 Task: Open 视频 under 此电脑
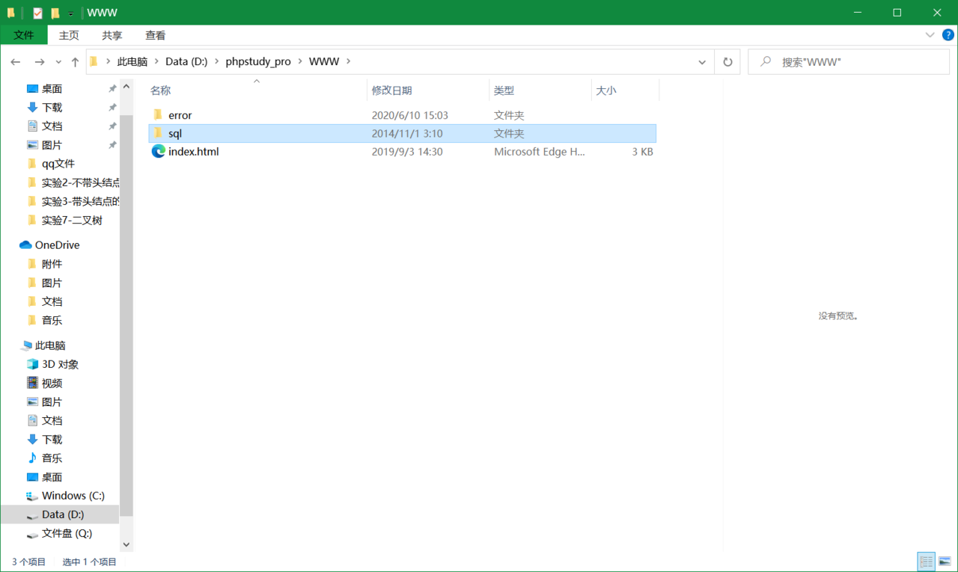52,384
